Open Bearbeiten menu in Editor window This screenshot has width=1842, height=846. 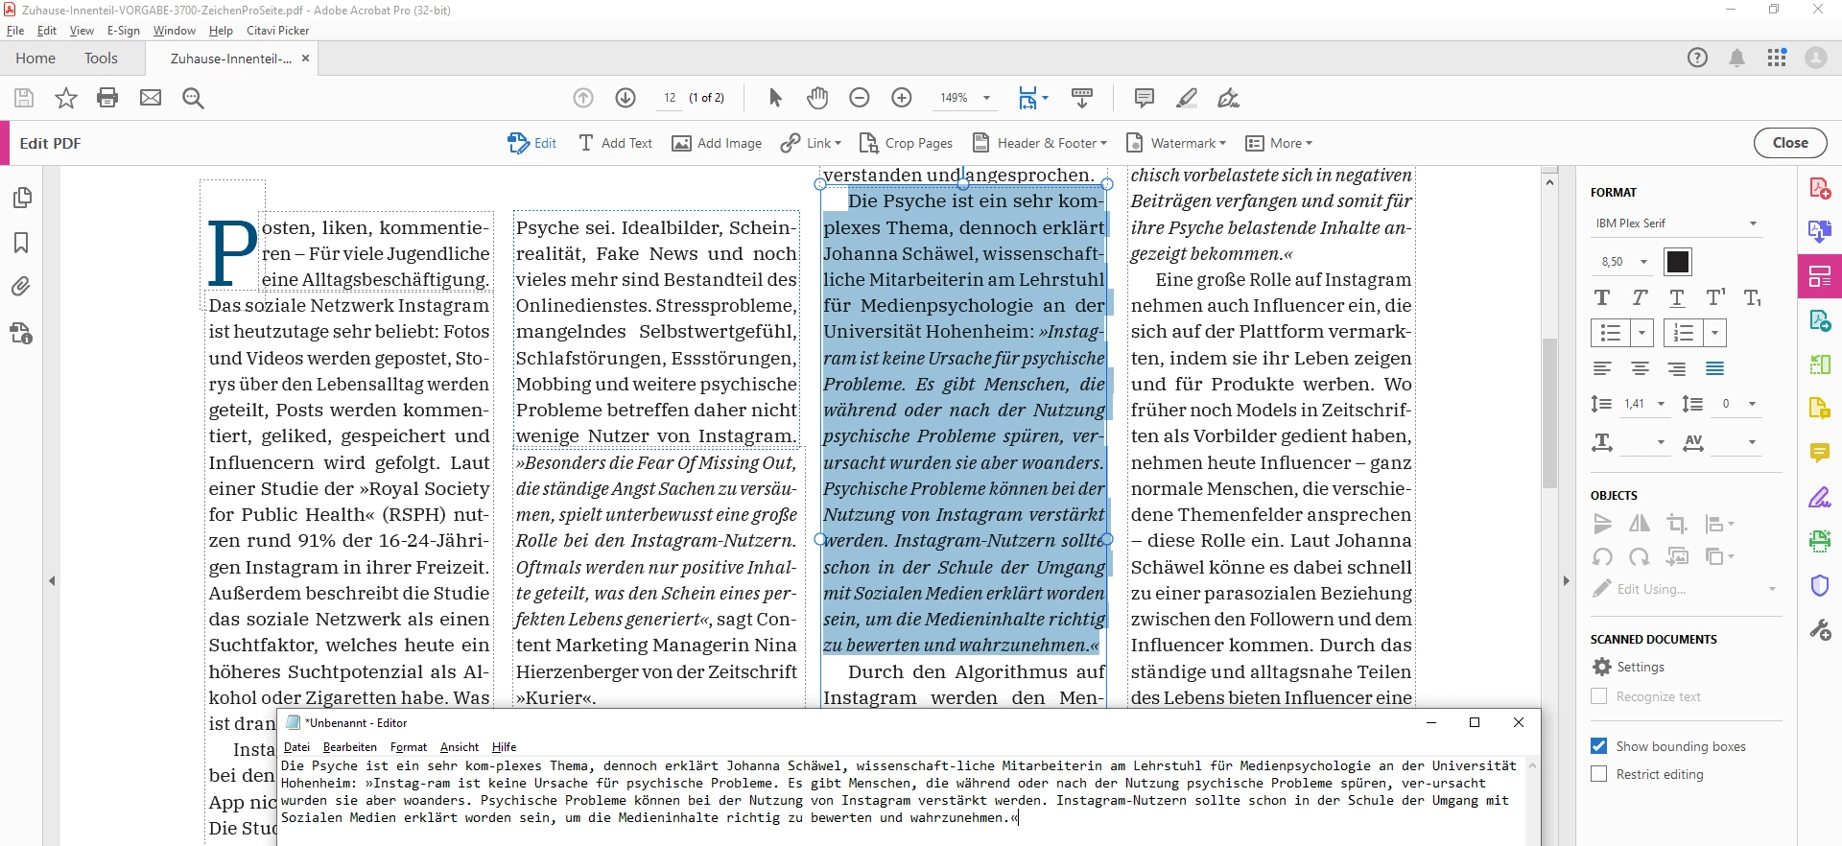pos(350,747)
